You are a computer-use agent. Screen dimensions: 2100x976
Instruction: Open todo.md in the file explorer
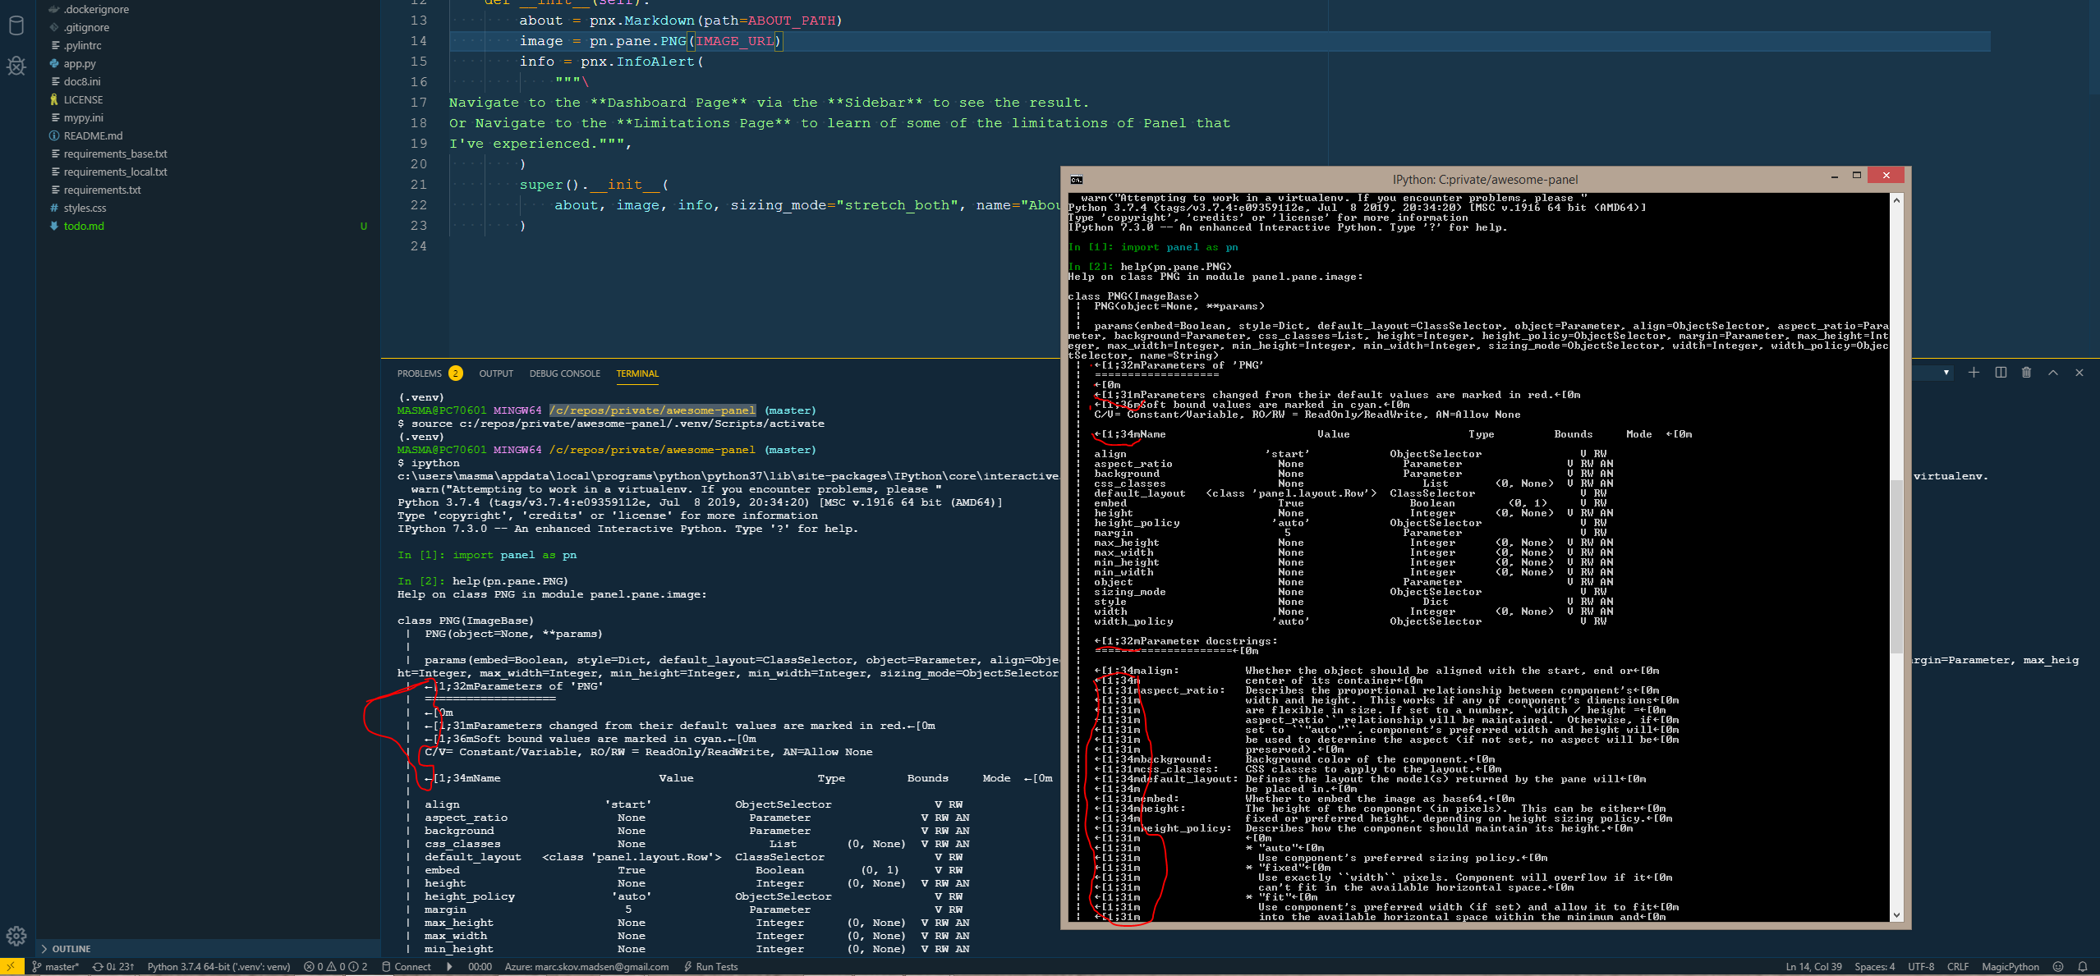(84, 226)
